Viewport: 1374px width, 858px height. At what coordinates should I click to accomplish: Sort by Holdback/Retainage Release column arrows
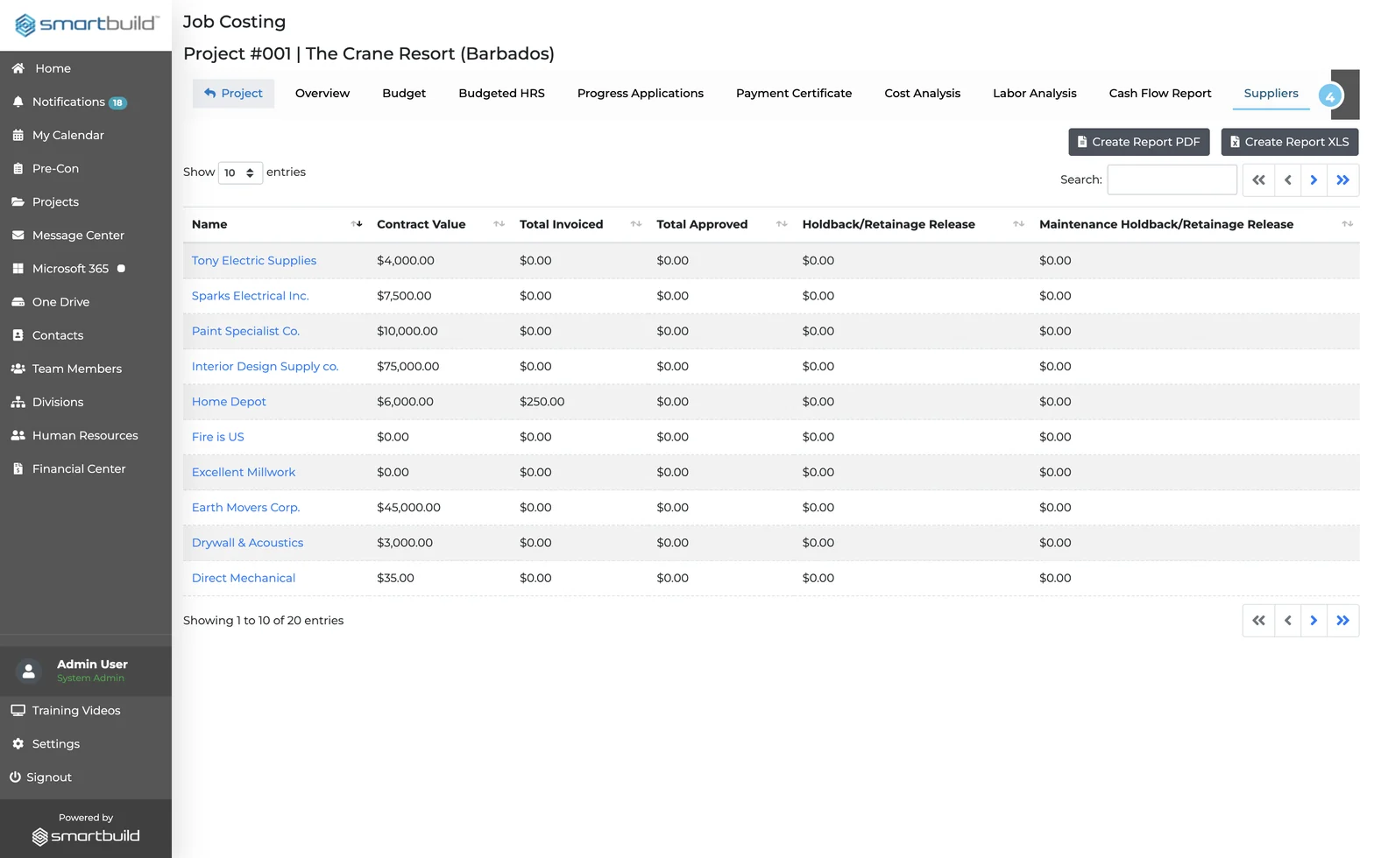[x=1018, y=224]
